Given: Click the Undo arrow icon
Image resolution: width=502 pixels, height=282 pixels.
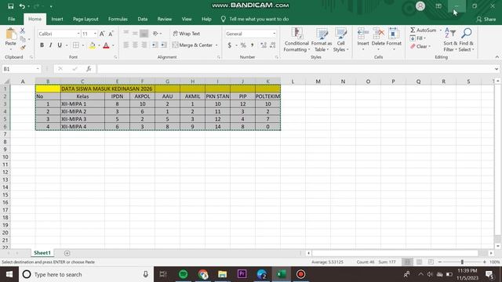Looking at the screenshot, I should tap(22, 6).
